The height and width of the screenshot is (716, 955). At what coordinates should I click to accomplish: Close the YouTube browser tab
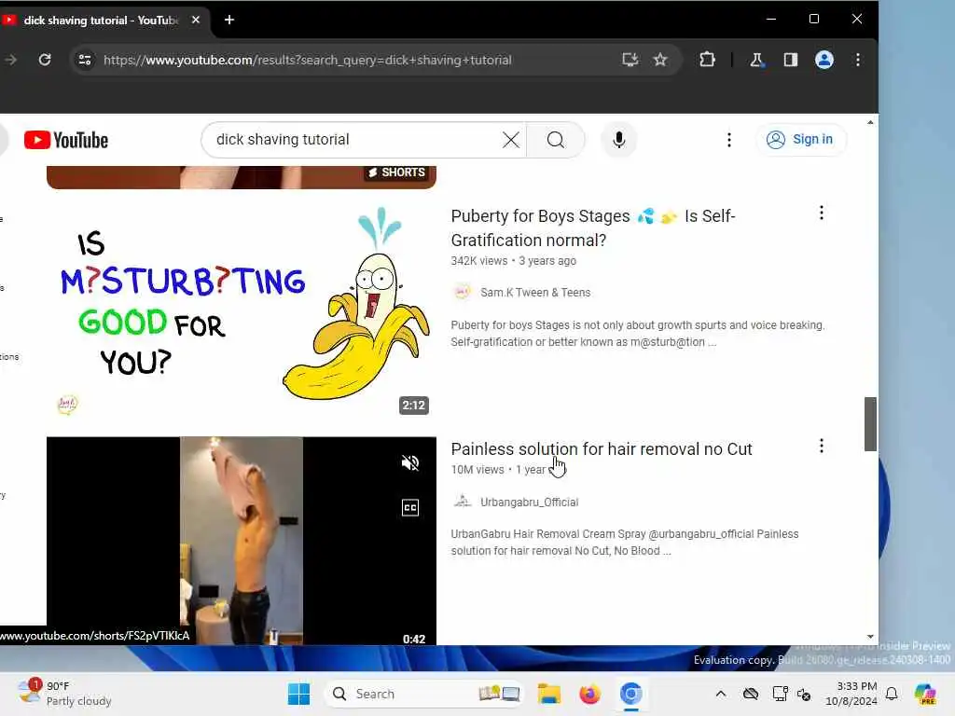[196, 21]
